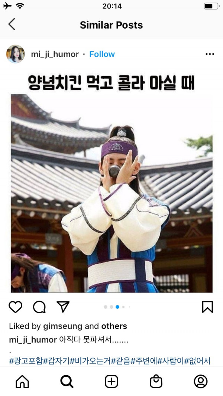Open the #광고포함 hashtag
This screenshot has height=396, width=223.
[x=26, y=361]
